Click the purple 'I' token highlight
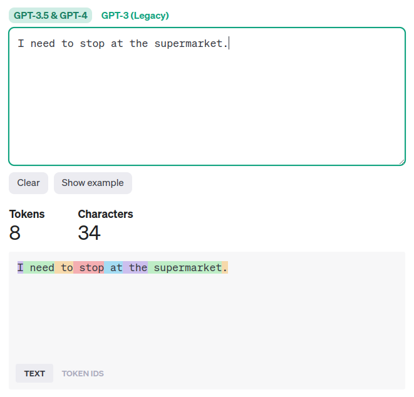The image size is (414, 397). pos(20,267)
